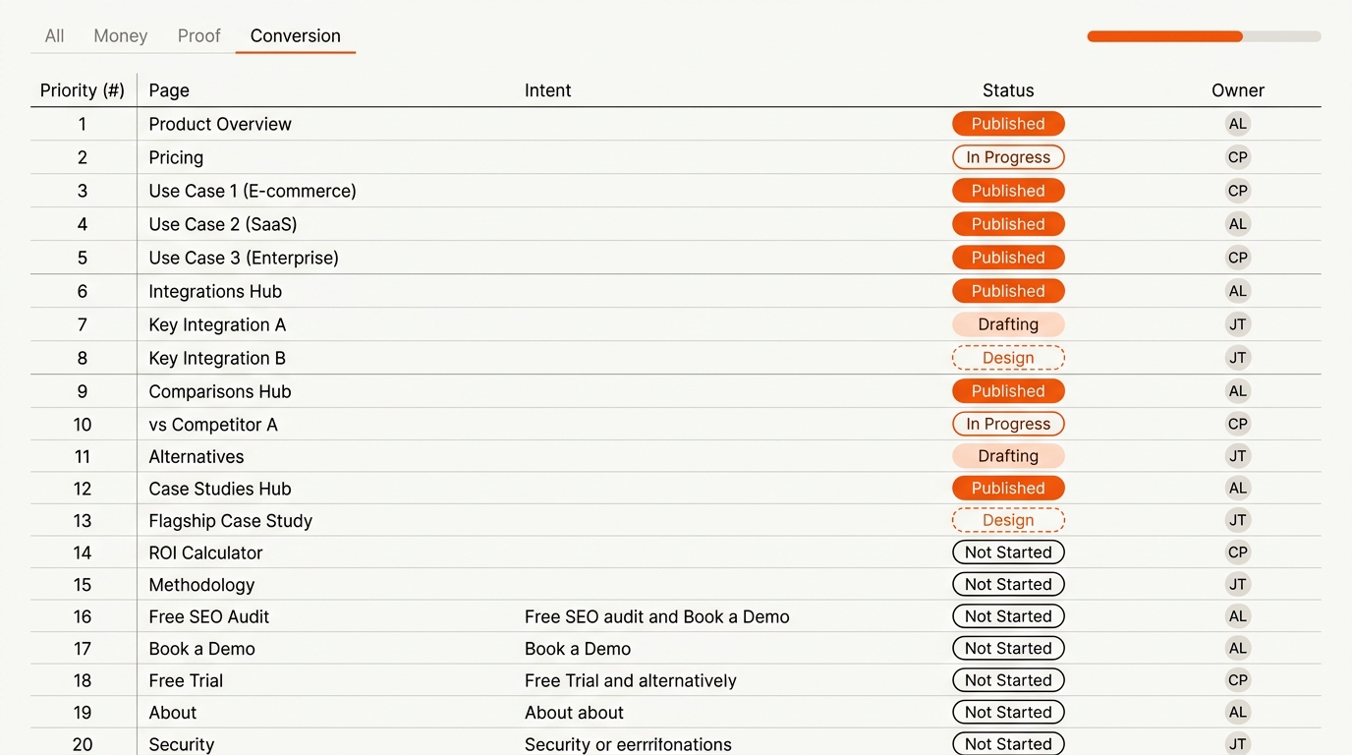Click Drafting status badge for Alternatives

pyautogui.click(x=1008, y=456)
